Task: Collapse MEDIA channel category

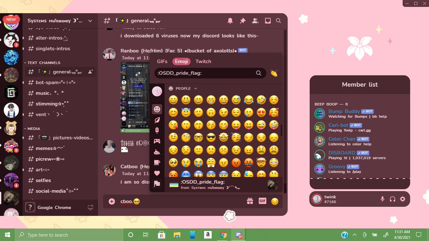Action: click(x=32, y=129)
